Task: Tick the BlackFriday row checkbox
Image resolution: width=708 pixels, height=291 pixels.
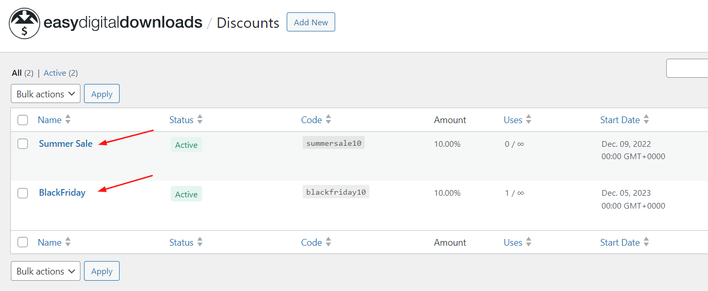Action: click(23, 193)
